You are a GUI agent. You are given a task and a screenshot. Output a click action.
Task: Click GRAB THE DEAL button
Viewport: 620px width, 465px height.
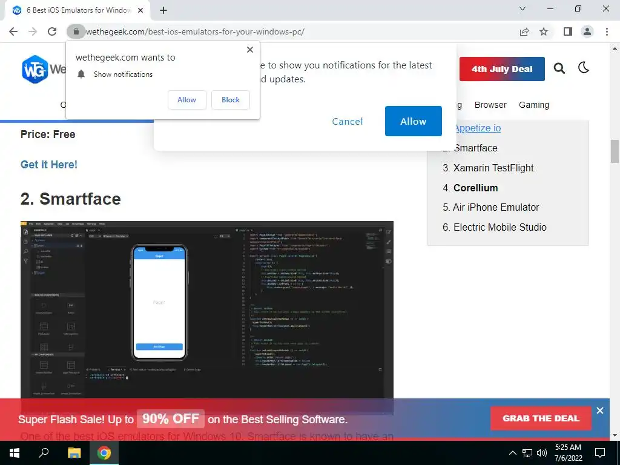(x=541, y=418)
